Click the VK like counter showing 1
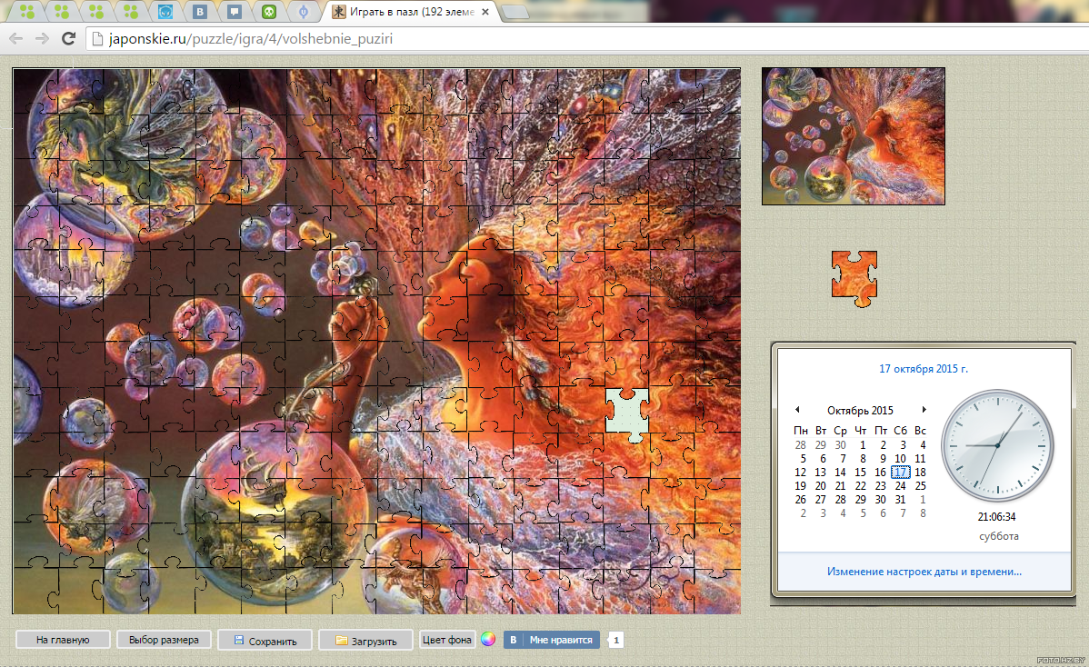 coord(615,640)
